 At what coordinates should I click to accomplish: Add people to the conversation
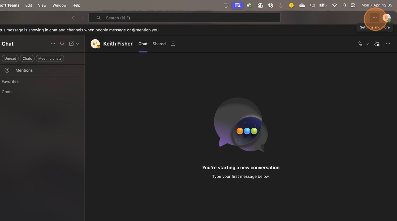pyautogui.click(x=377, y=44)
